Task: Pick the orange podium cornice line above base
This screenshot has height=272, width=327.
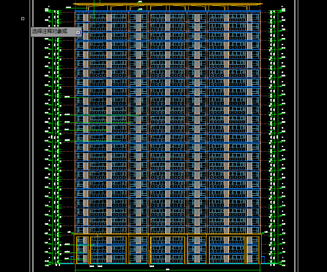Action: coord(167,234)
